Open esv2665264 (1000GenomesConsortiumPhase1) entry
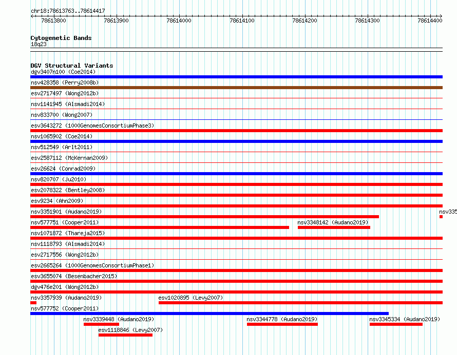The width and height of the screenshot is (457, 355). point(92,265)
